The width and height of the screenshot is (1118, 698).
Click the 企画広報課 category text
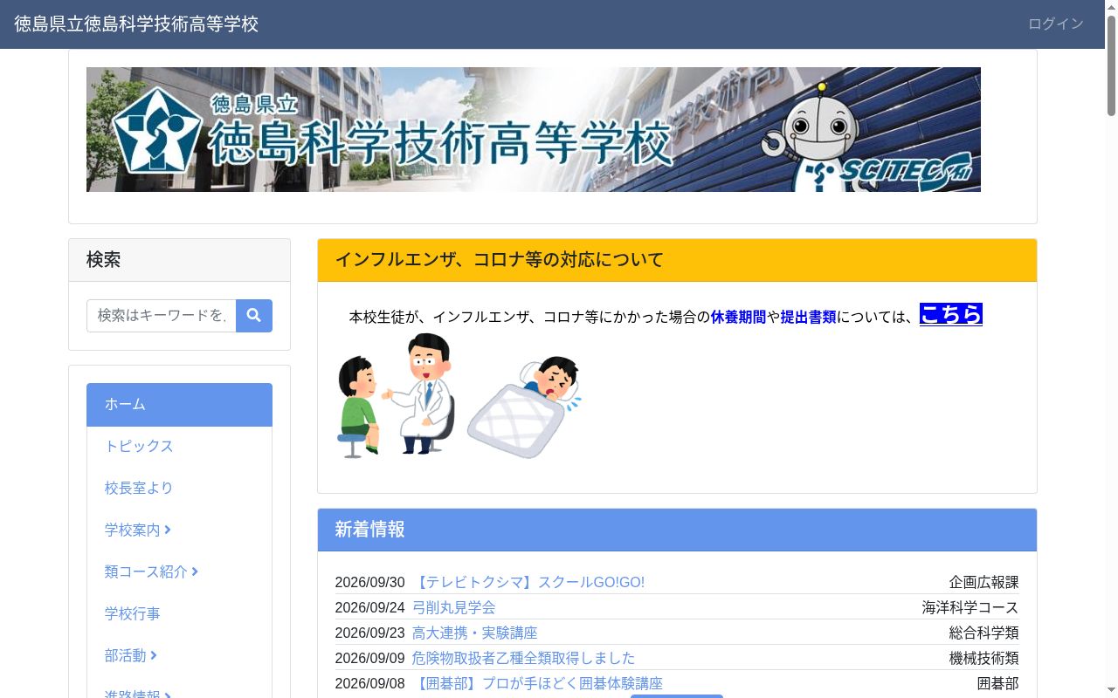(x=984, y=583)
